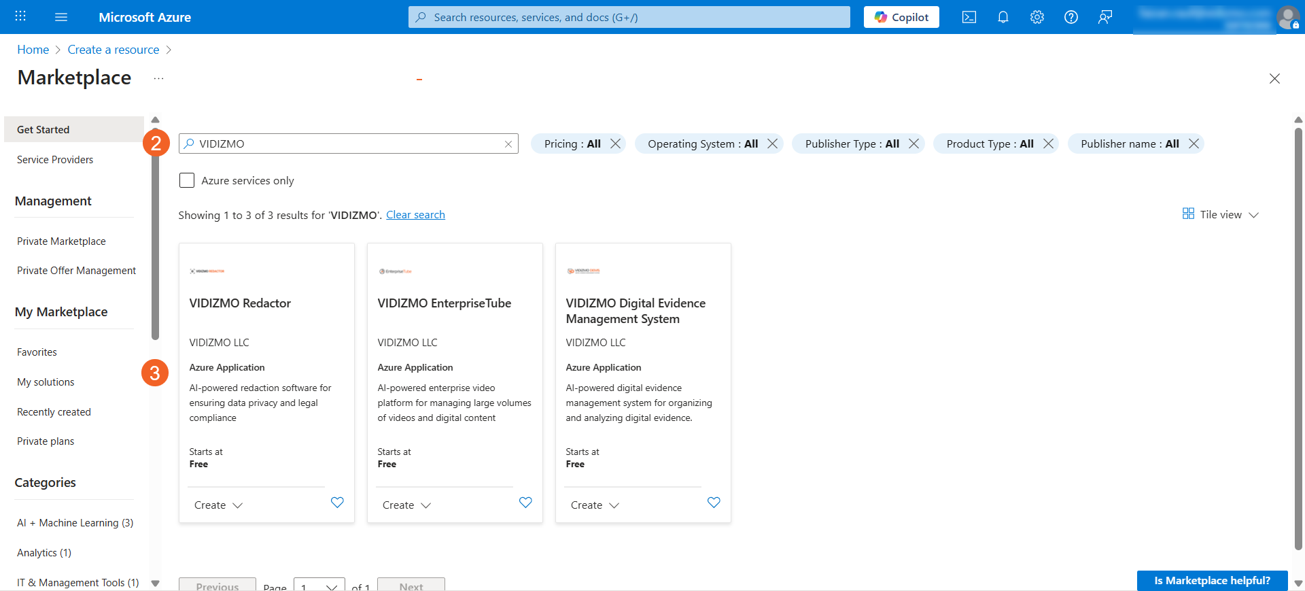Launch Copilot from the header
Viewport: 1305px width, 591px height.
(x=901, y=17)
